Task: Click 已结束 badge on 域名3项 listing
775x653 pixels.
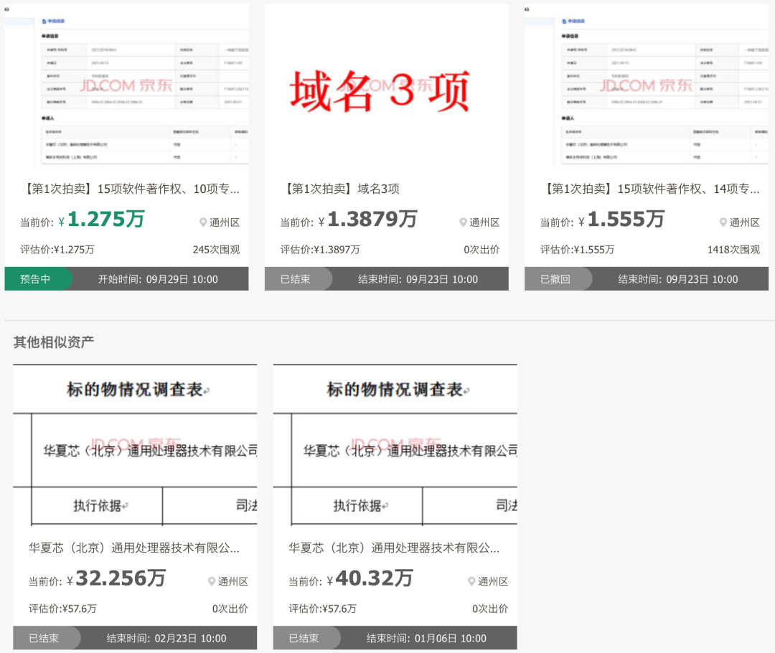Action: 296,279
